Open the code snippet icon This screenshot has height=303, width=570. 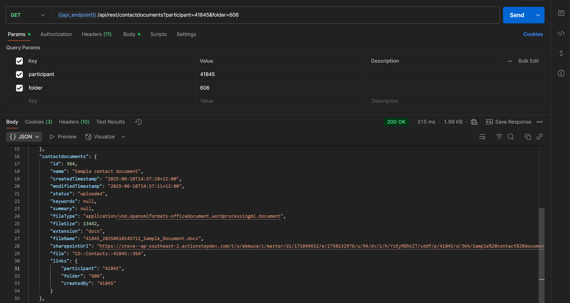pyautogui.click(x=561, y=33)
